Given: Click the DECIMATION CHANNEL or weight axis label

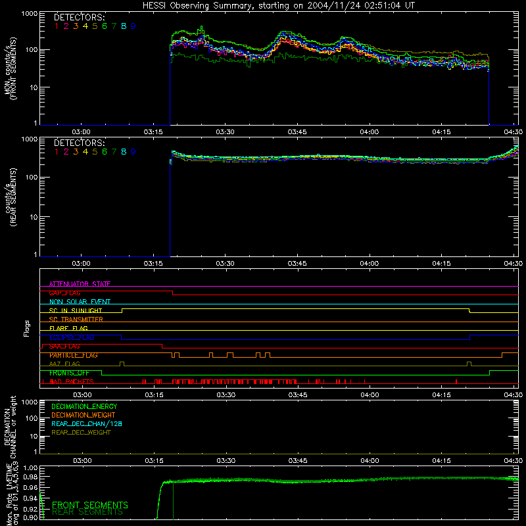Looking at the screenshot, I should [x=10, y=427].
